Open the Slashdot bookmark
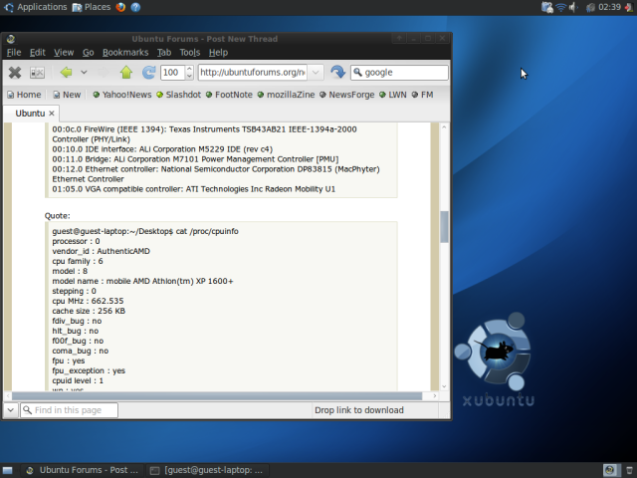 tap(179, 95)
